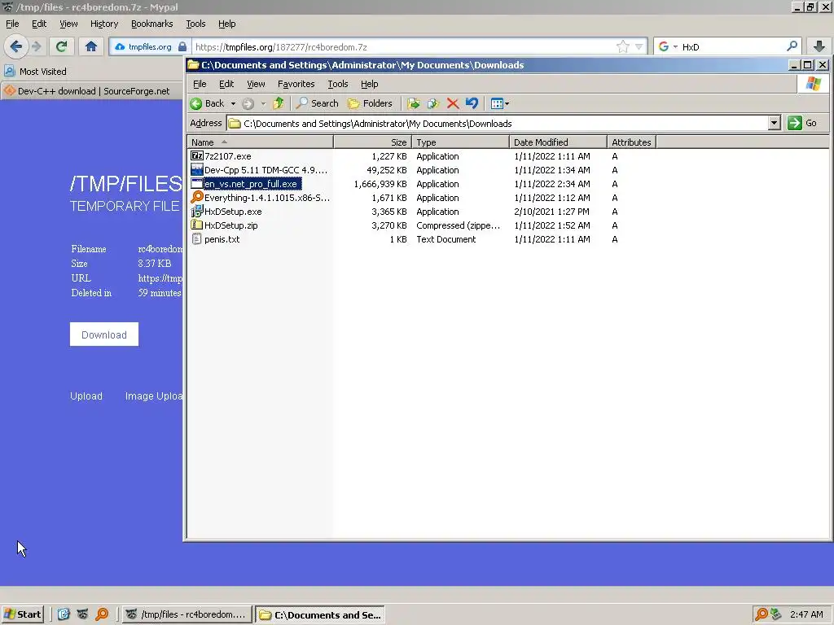Open the Mypal downloads arrow button
Screen dimensions: 834x625
tap(819, 46)
